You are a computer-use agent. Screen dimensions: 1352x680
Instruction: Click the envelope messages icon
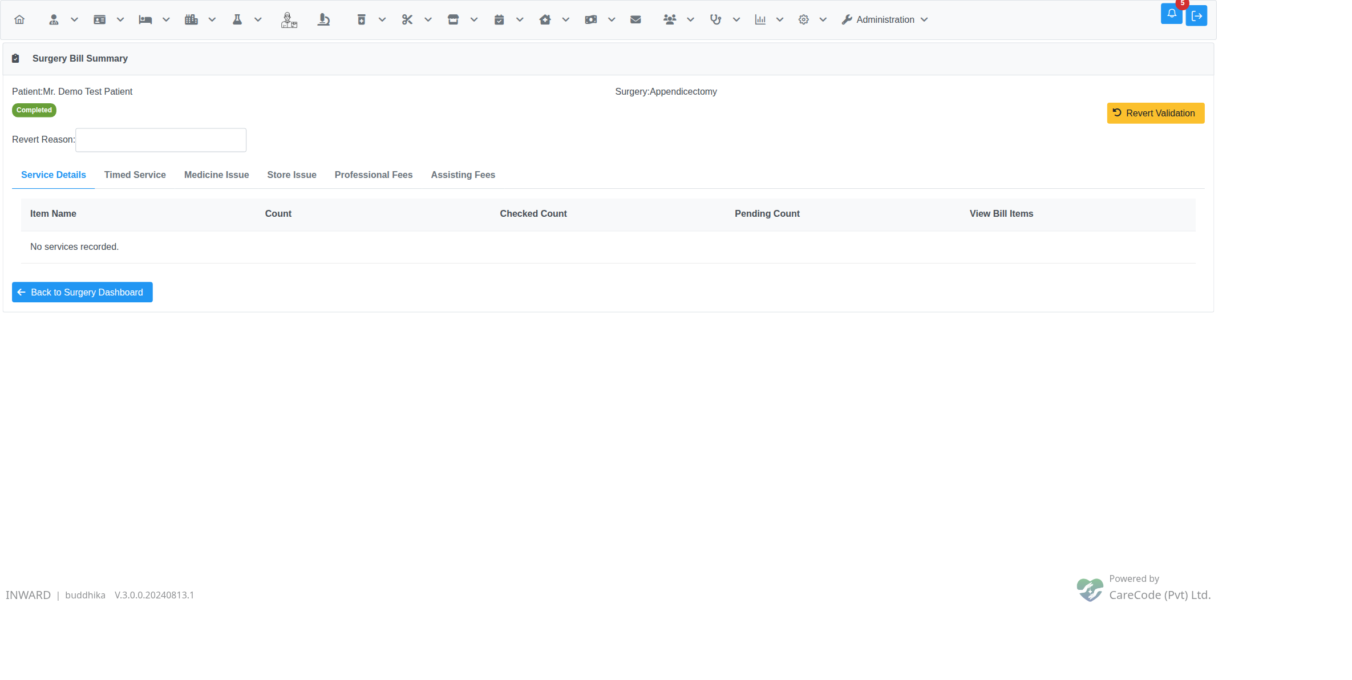point(635,19)
